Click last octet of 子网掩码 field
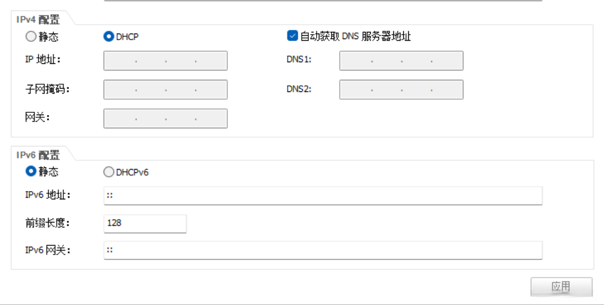604x305 pixels. (x=211, y=89)
